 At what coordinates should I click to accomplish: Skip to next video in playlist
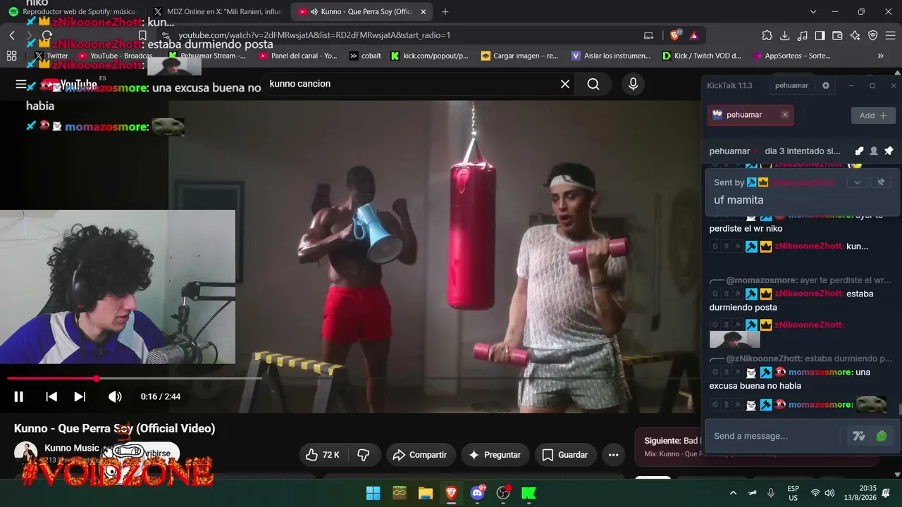coord(80,396)
